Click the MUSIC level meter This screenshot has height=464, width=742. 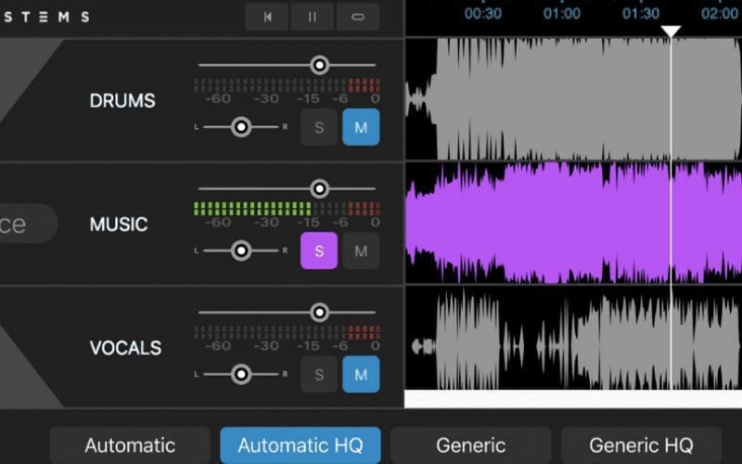(288, 209)
